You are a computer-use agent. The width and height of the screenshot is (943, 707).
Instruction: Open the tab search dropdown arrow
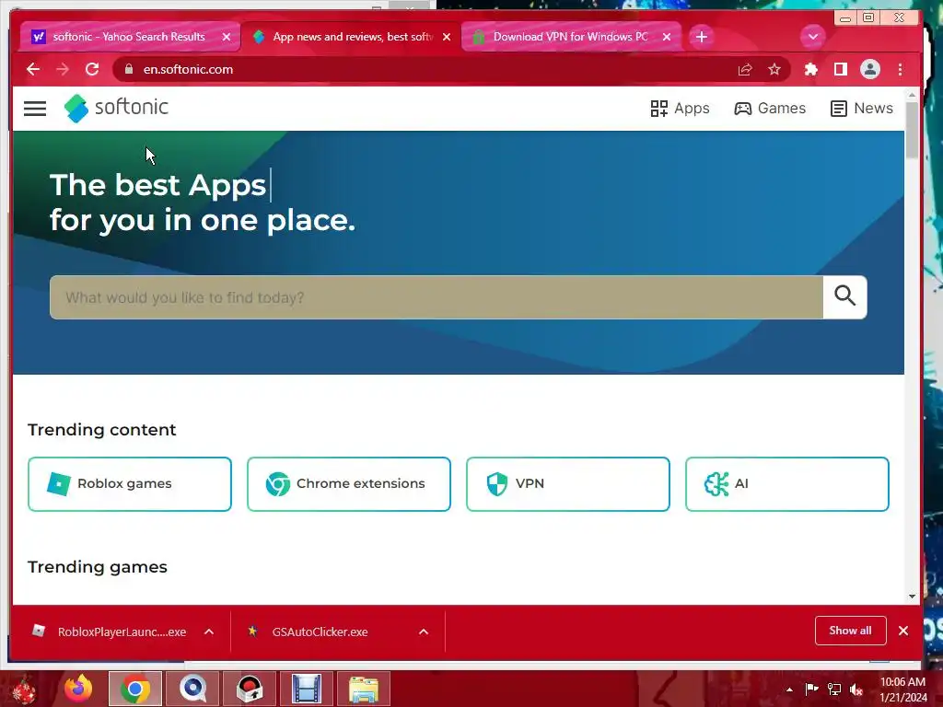pyautogui.click(x=812, y=37)
